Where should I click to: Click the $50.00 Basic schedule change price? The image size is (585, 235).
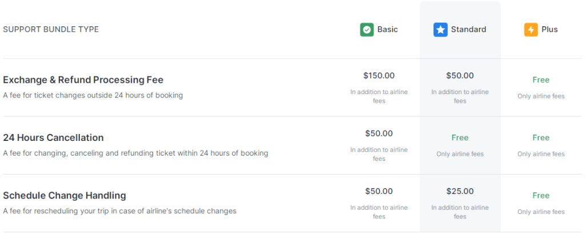(x=379, y=191)
